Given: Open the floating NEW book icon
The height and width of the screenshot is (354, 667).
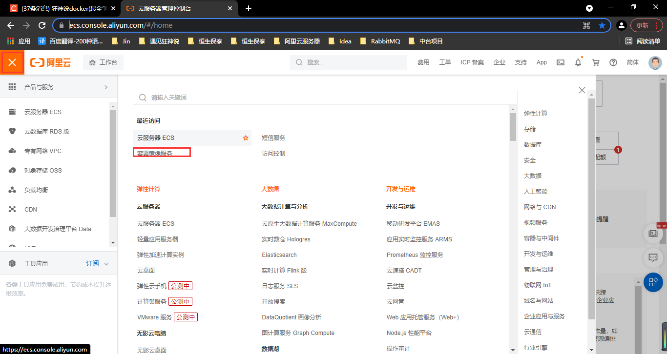Looking at the screenshot, I should click(x=653, y=234).
